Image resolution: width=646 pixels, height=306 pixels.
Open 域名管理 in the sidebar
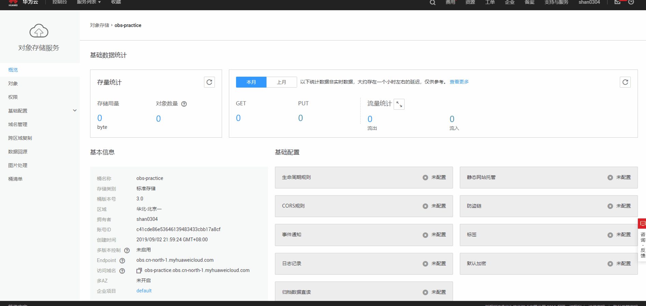pyautogui.click(x=40, y=124)
